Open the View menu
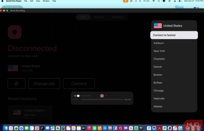Screen dimensions: 204x131 click(38, 1)
